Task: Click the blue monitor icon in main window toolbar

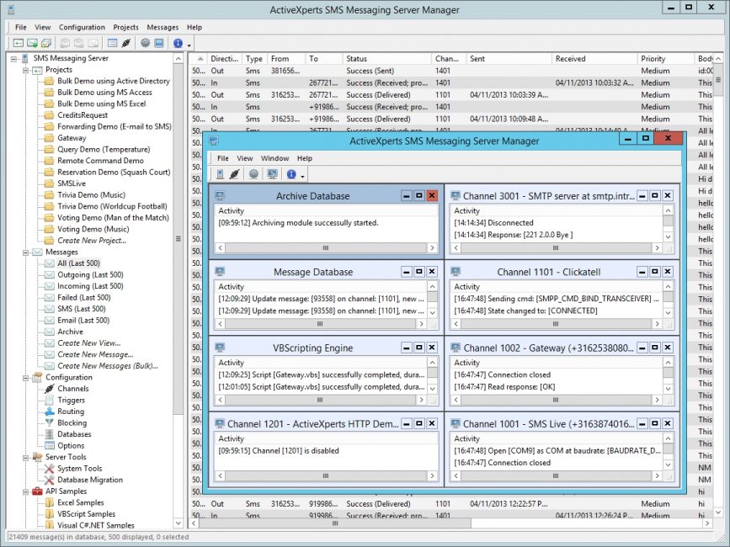Action: (x=159, y=43)
